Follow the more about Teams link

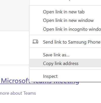point(18,93)
